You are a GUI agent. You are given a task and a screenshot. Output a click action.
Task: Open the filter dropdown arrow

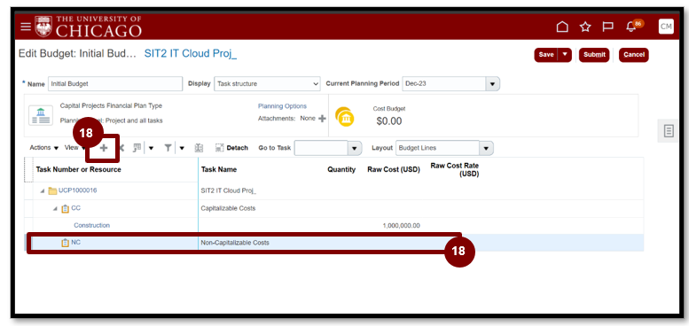182,148
